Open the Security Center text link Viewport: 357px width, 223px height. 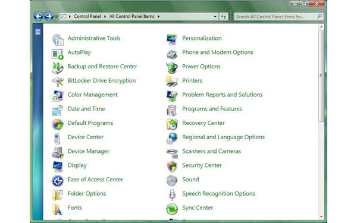click(x=202, y=165)
